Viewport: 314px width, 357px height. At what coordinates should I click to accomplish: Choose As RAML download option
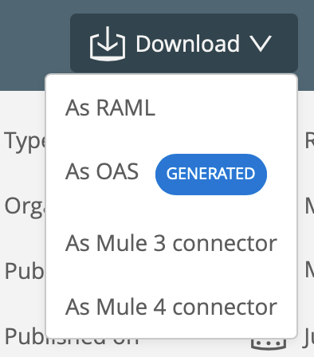point(110,108)
